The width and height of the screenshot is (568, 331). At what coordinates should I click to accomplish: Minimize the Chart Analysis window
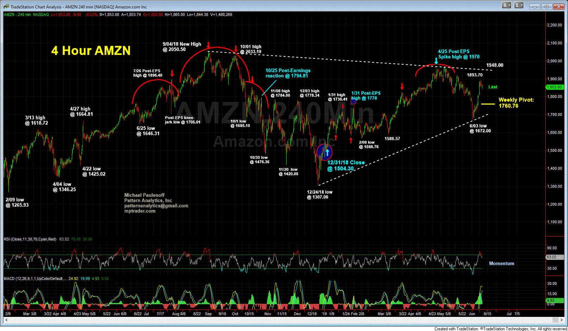click(x=536, y=6)
